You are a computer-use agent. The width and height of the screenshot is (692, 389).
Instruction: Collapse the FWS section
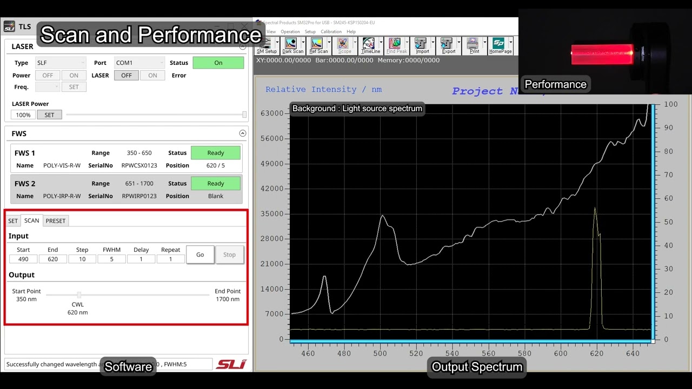[x=242, y=133]
